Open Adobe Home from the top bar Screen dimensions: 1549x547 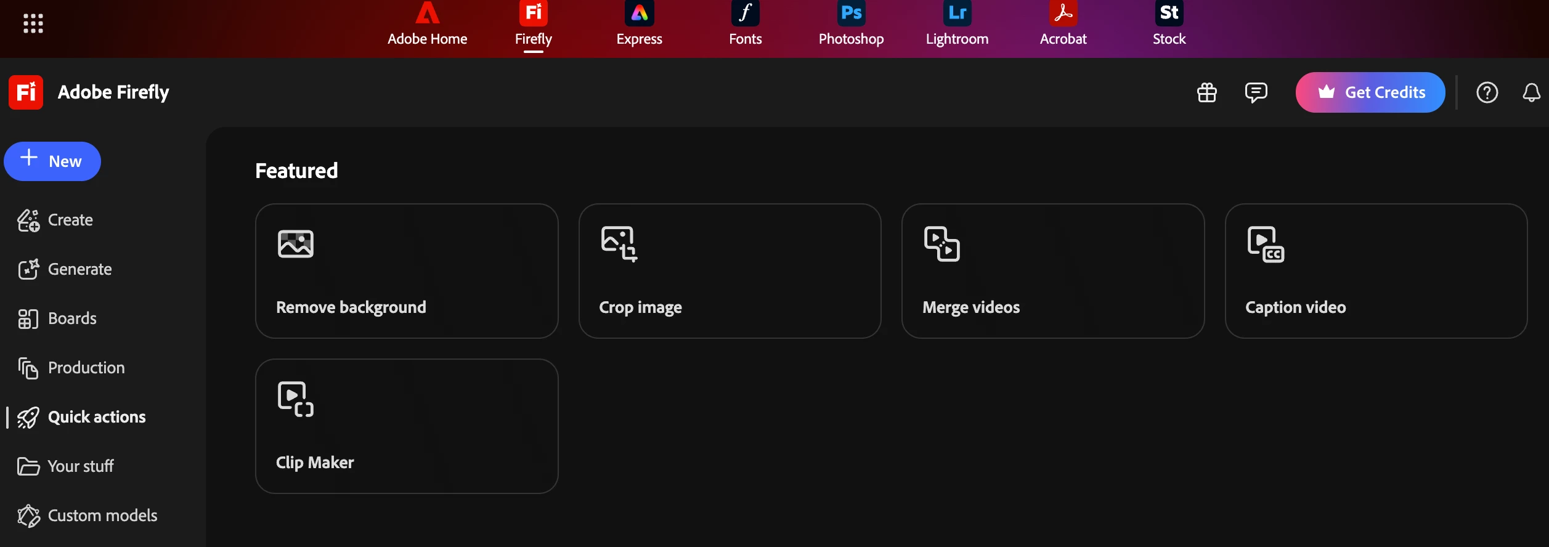point(427,25)
